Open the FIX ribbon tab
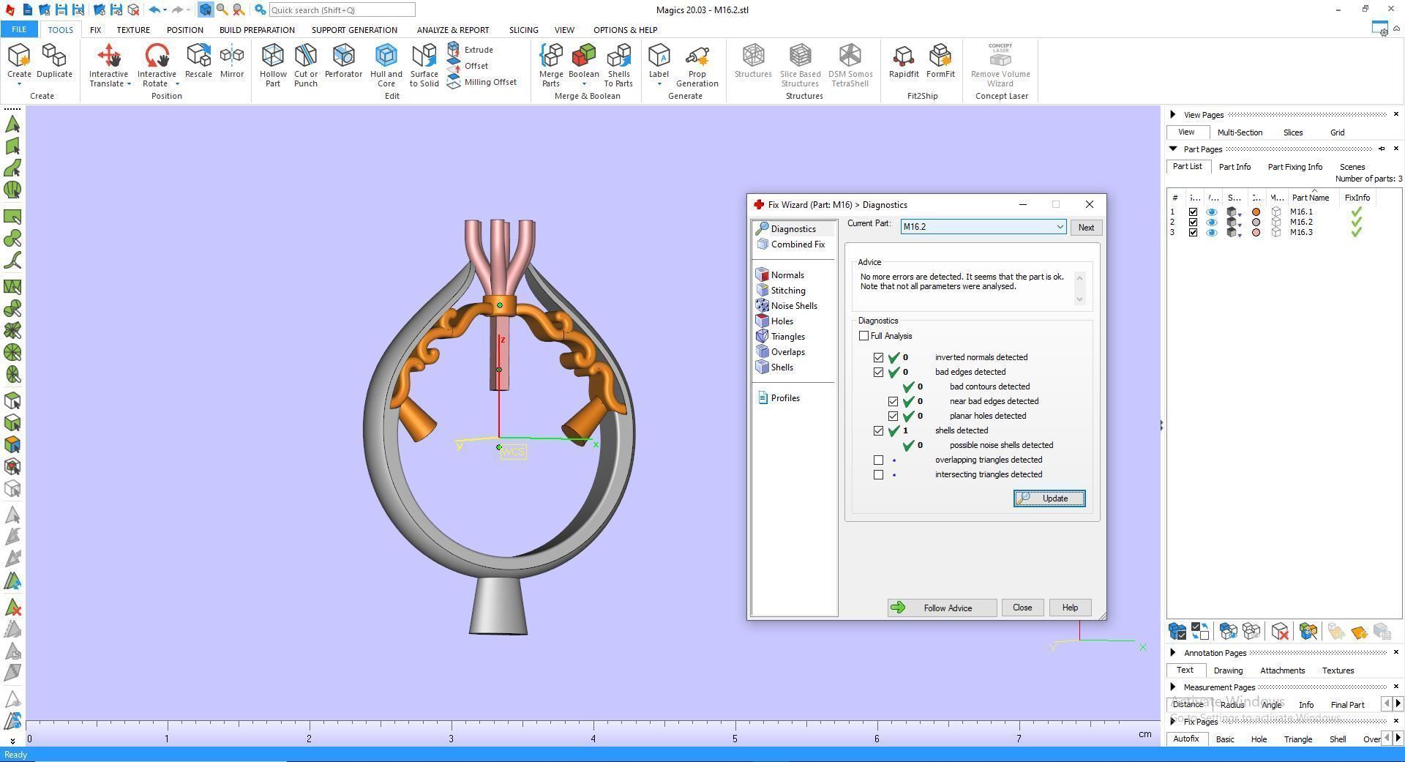The width and height of the screenshot is (1405, 762). point(95,30)
